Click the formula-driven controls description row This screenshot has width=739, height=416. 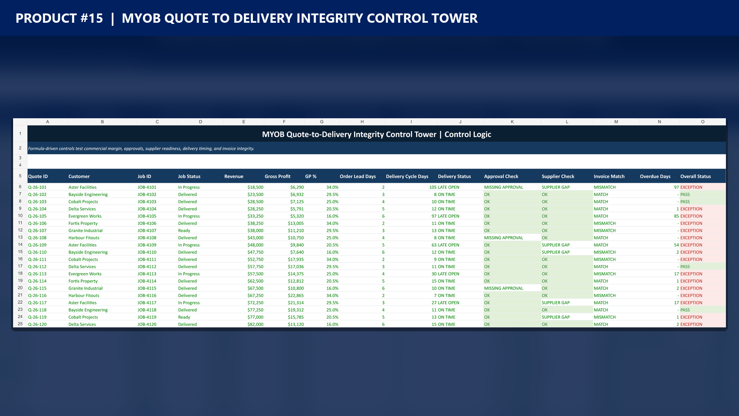376,148
